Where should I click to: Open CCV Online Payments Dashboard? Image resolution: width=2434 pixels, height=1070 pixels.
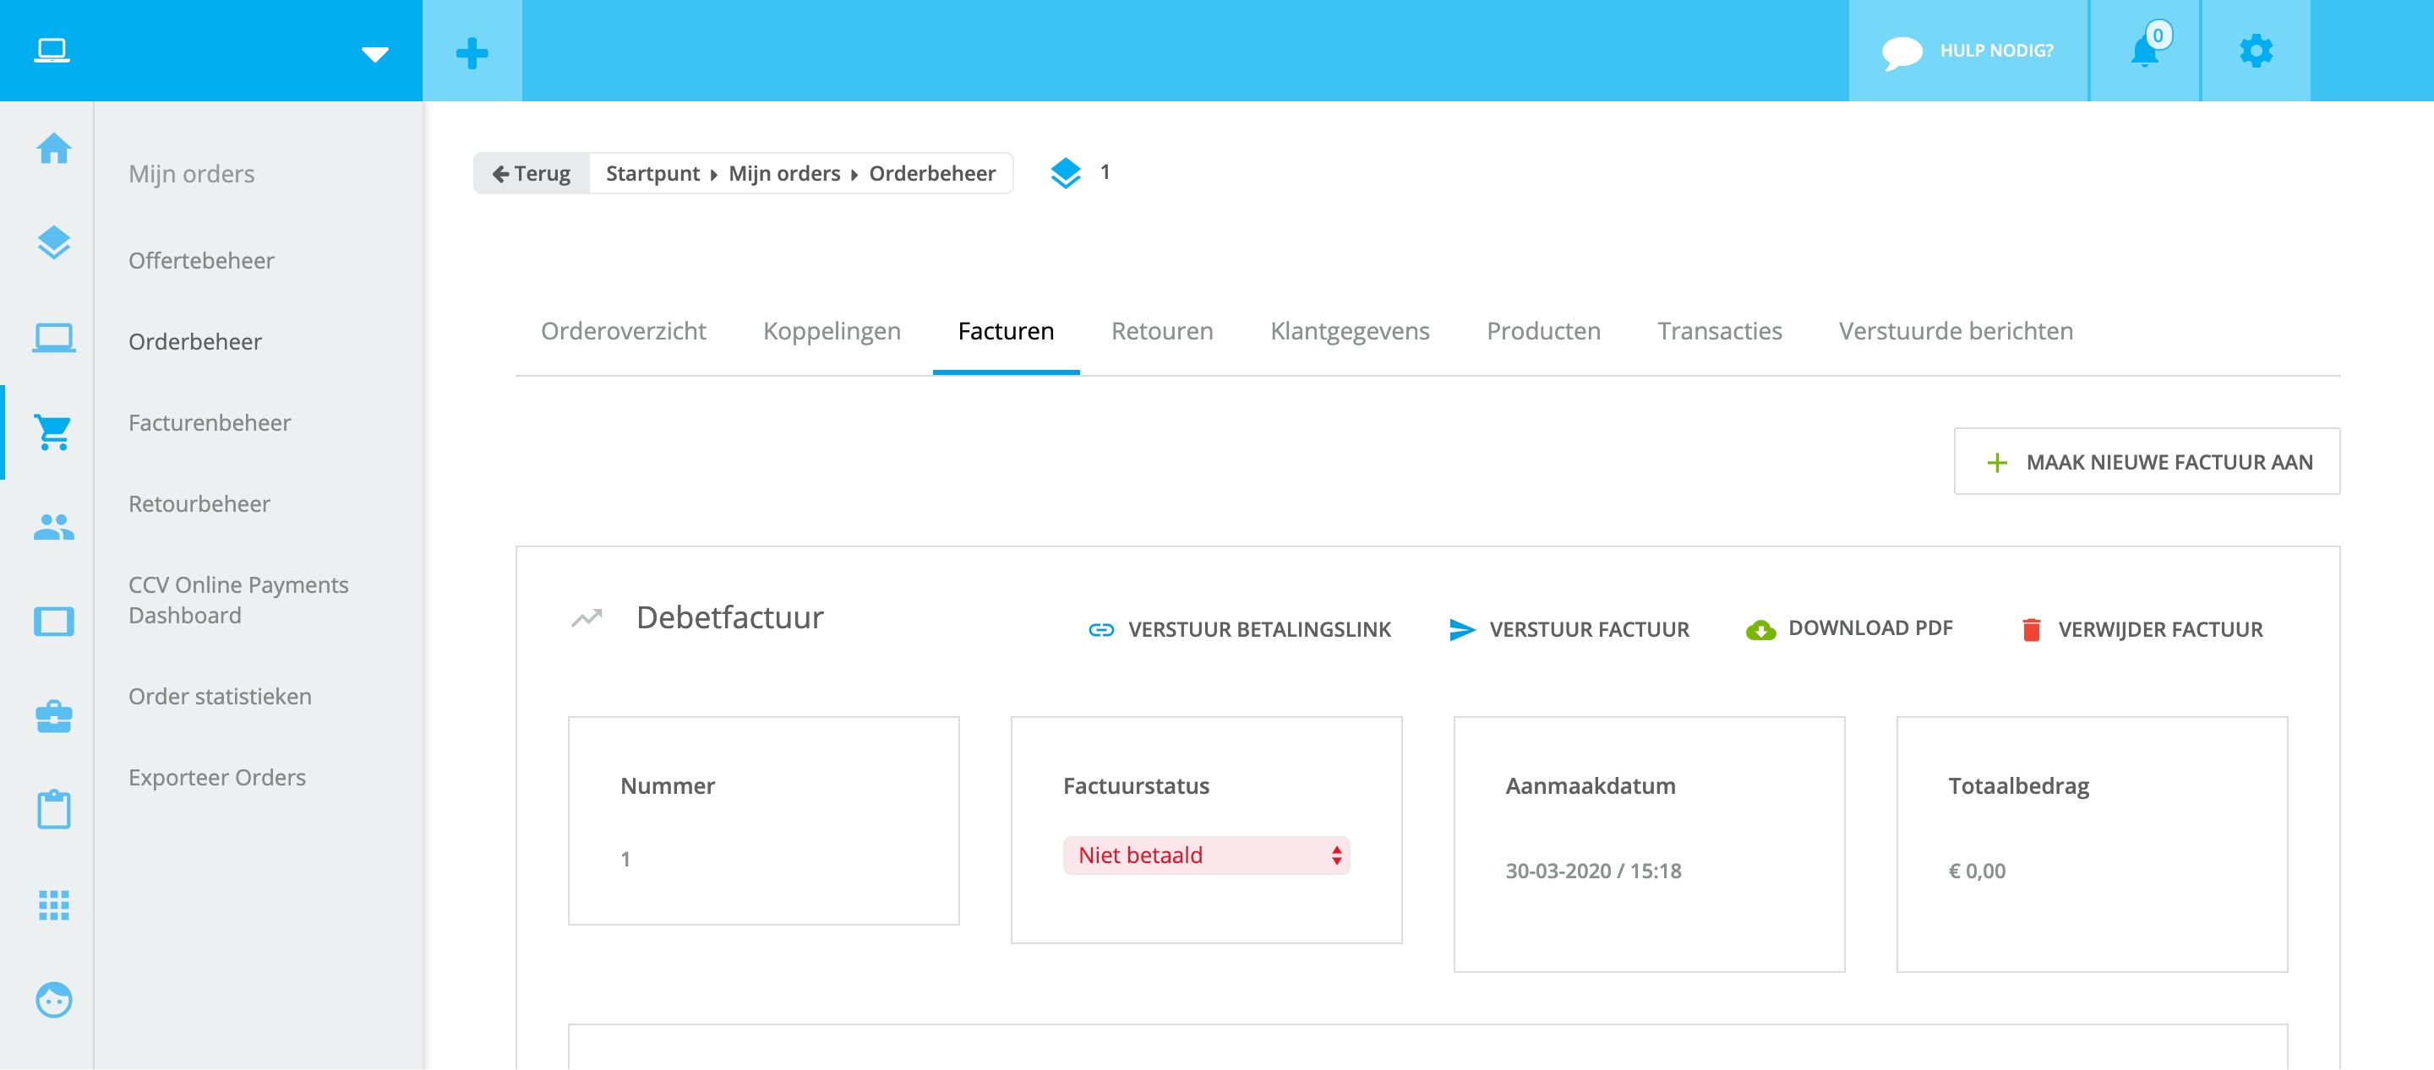click(239, 600)
